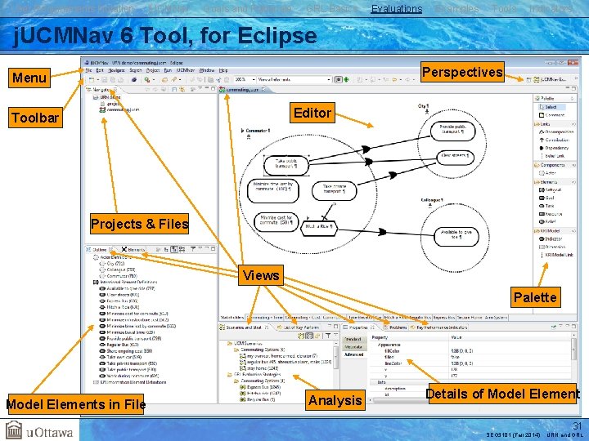Screen dimensions: 589x441
Task: Switch to the Problems tab
Action: point(394,327)
